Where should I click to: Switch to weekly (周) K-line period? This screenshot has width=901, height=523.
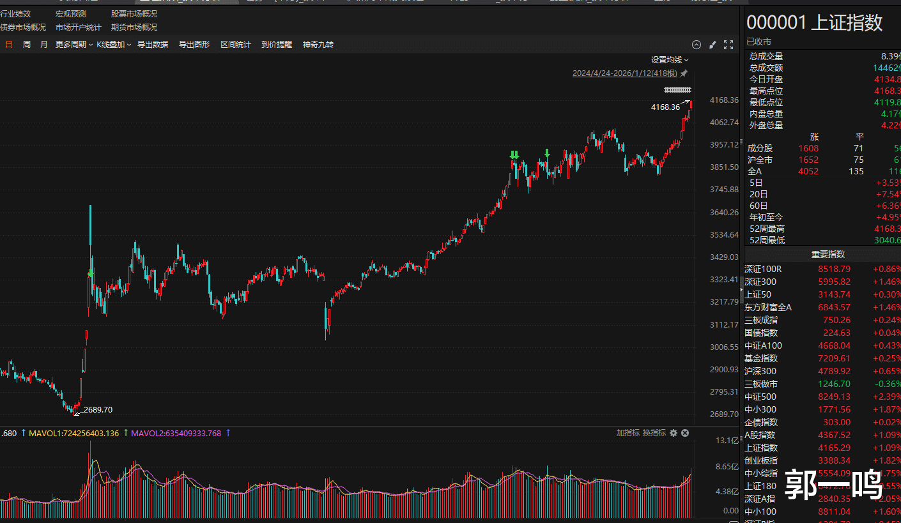27,45
